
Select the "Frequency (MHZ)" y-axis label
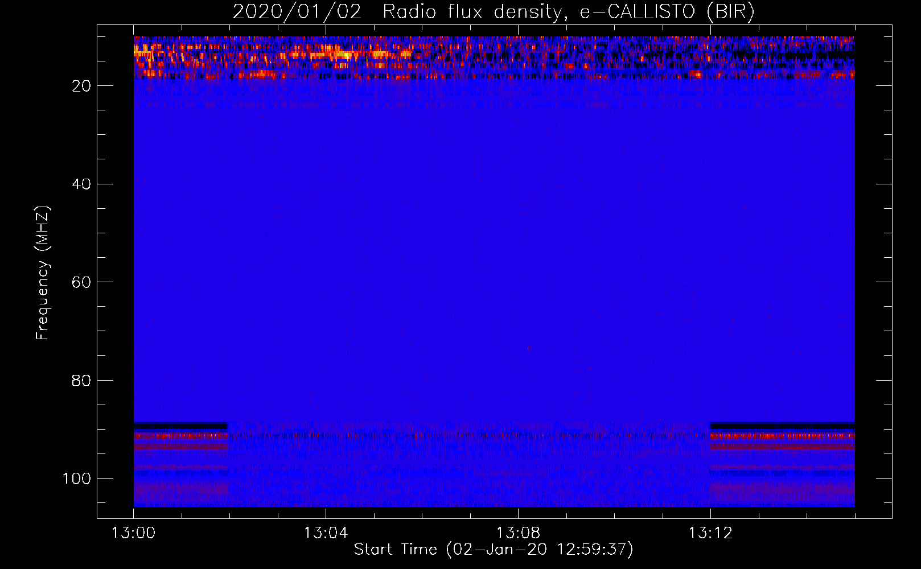[43, 273]
